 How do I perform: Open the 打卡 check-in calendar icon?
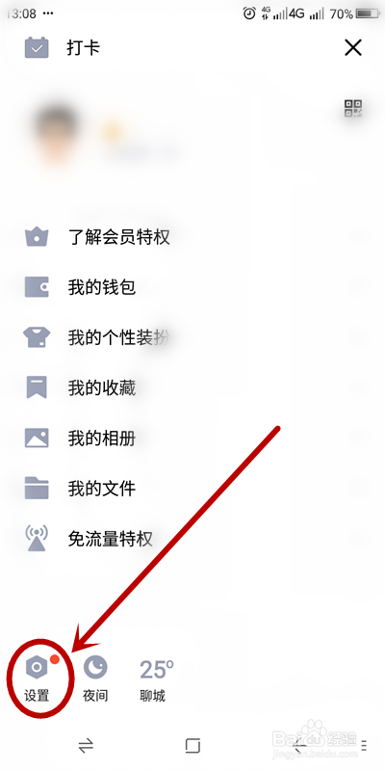click(x=37, y=47)
